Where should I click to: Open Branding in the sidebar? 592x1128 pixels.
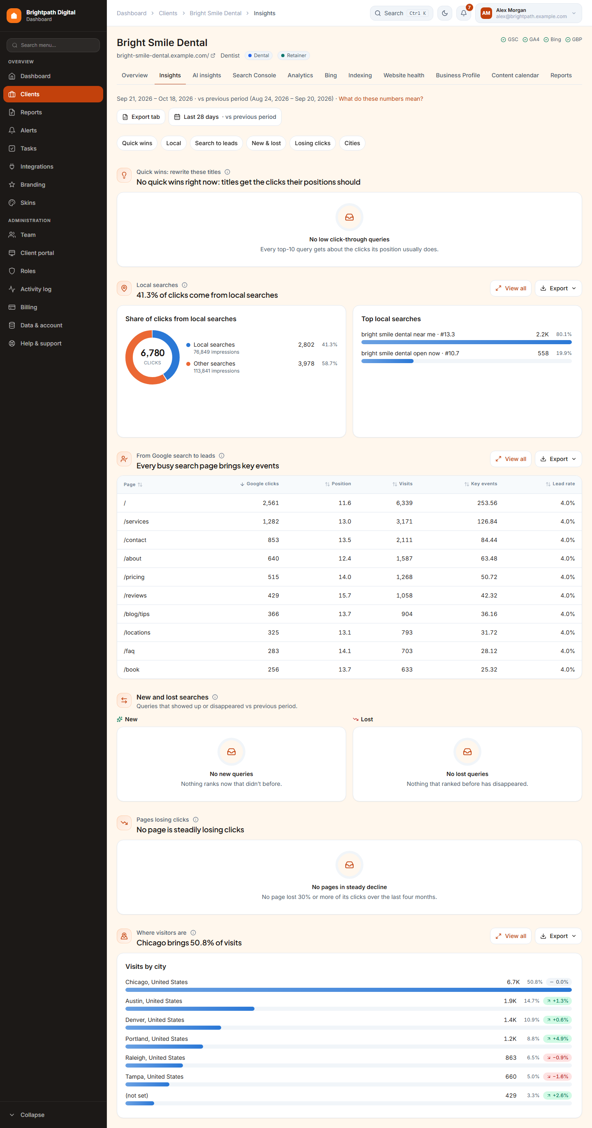pyautogui.click(x=53, y=185)
